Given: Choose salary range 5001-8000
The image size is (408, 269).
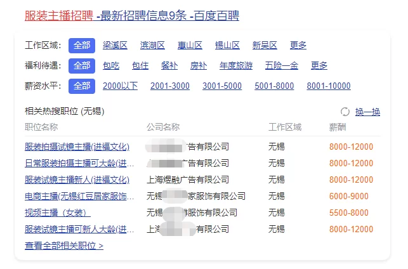Looking at the screenshot, I should 274,86.
